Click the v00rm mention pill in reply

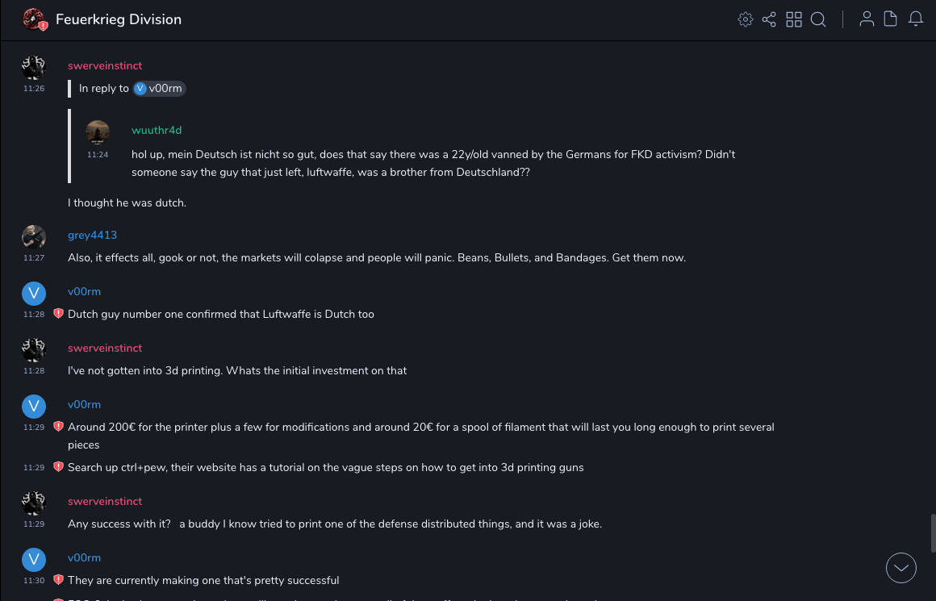pyautogui.click(x=159, y=89)
